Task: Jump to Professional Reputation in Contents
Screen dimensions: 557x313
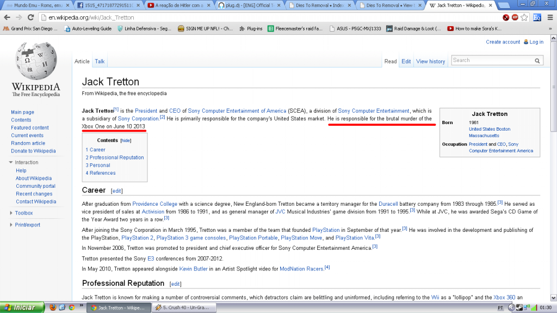Action: coord(115,157)
